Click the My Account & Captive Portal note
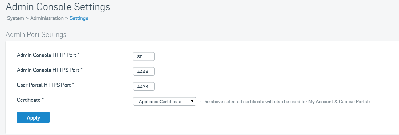 pyautogui.click(x=285, y=102)
